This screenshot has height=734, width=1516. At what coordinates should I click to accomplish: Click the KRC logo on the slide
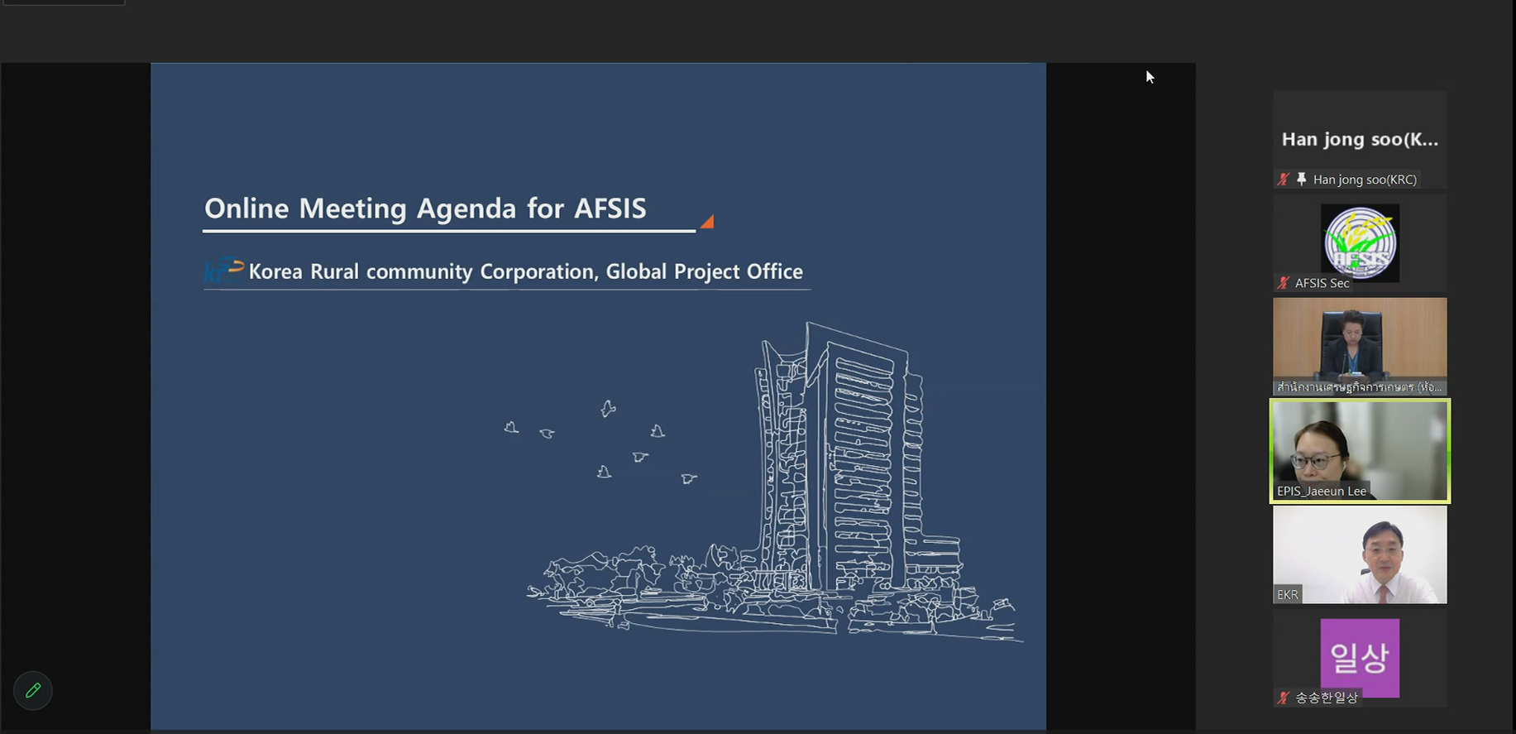(223, 271)
